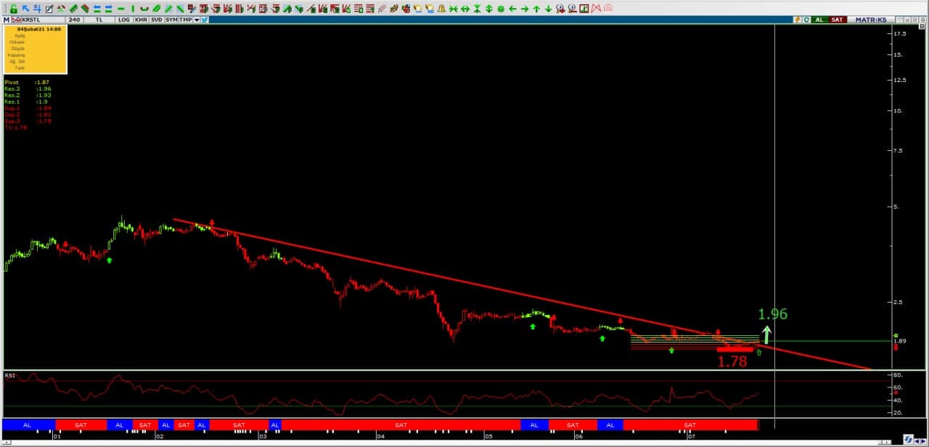
Task: Toggle the SVD button
Action: 157,20
